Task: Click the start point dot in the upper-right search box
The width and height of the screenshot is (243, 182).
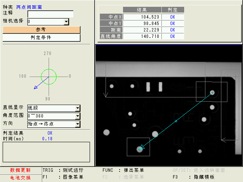Action: point(212,92)
